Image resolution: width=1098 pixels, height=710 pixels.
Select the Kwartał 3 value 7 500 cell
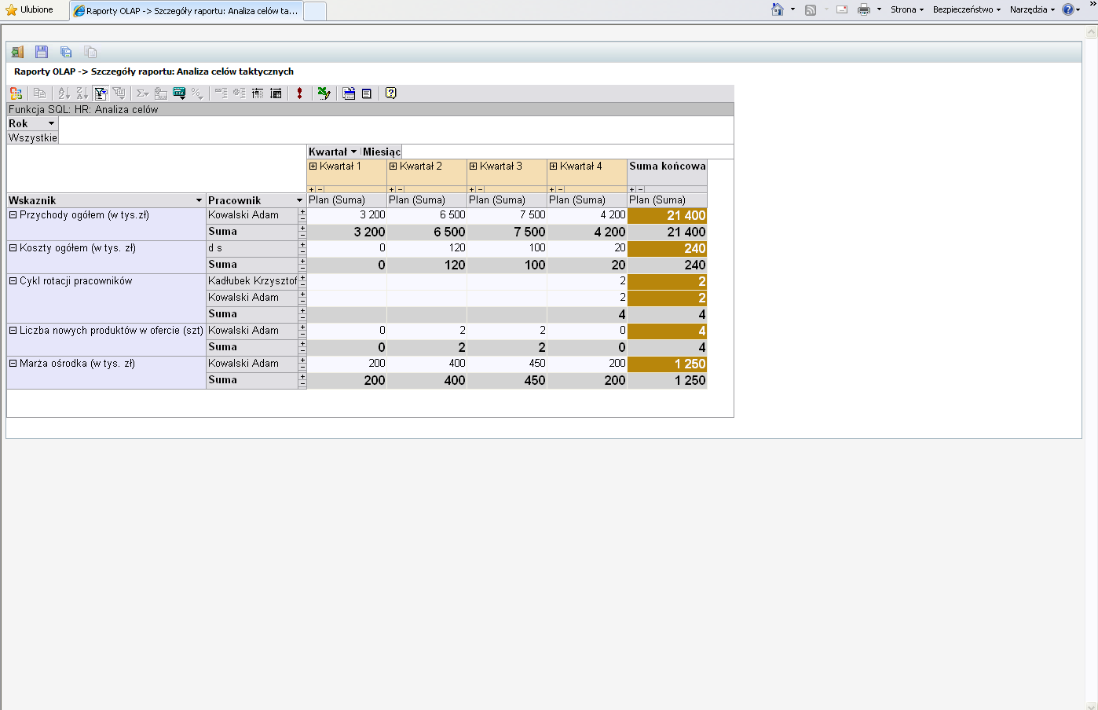pyautogui.click(x=507, y=215)
